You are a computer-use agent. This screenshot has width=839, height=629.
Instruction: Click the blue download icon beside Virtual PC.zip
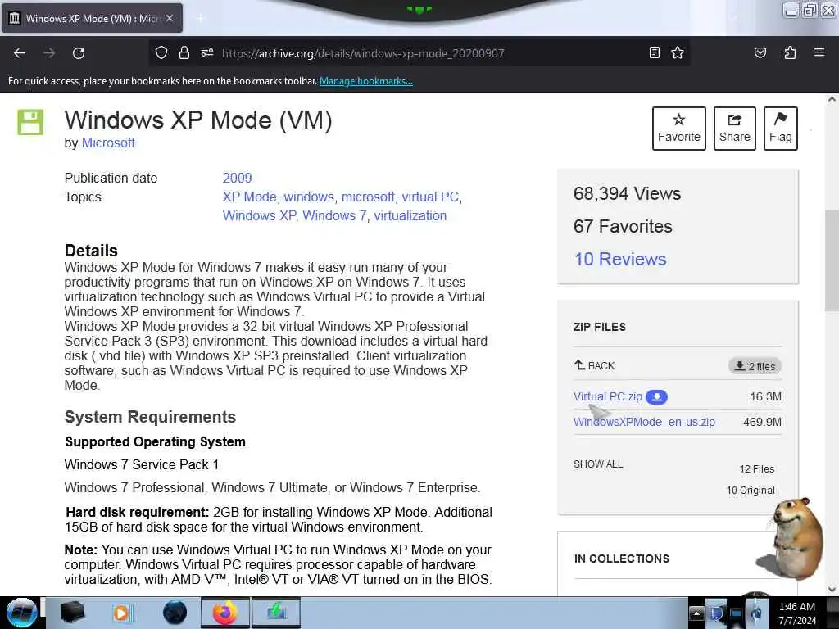(656, 397)
